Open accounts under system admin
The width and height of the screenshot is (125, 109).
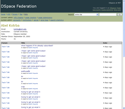coord(17,20)
